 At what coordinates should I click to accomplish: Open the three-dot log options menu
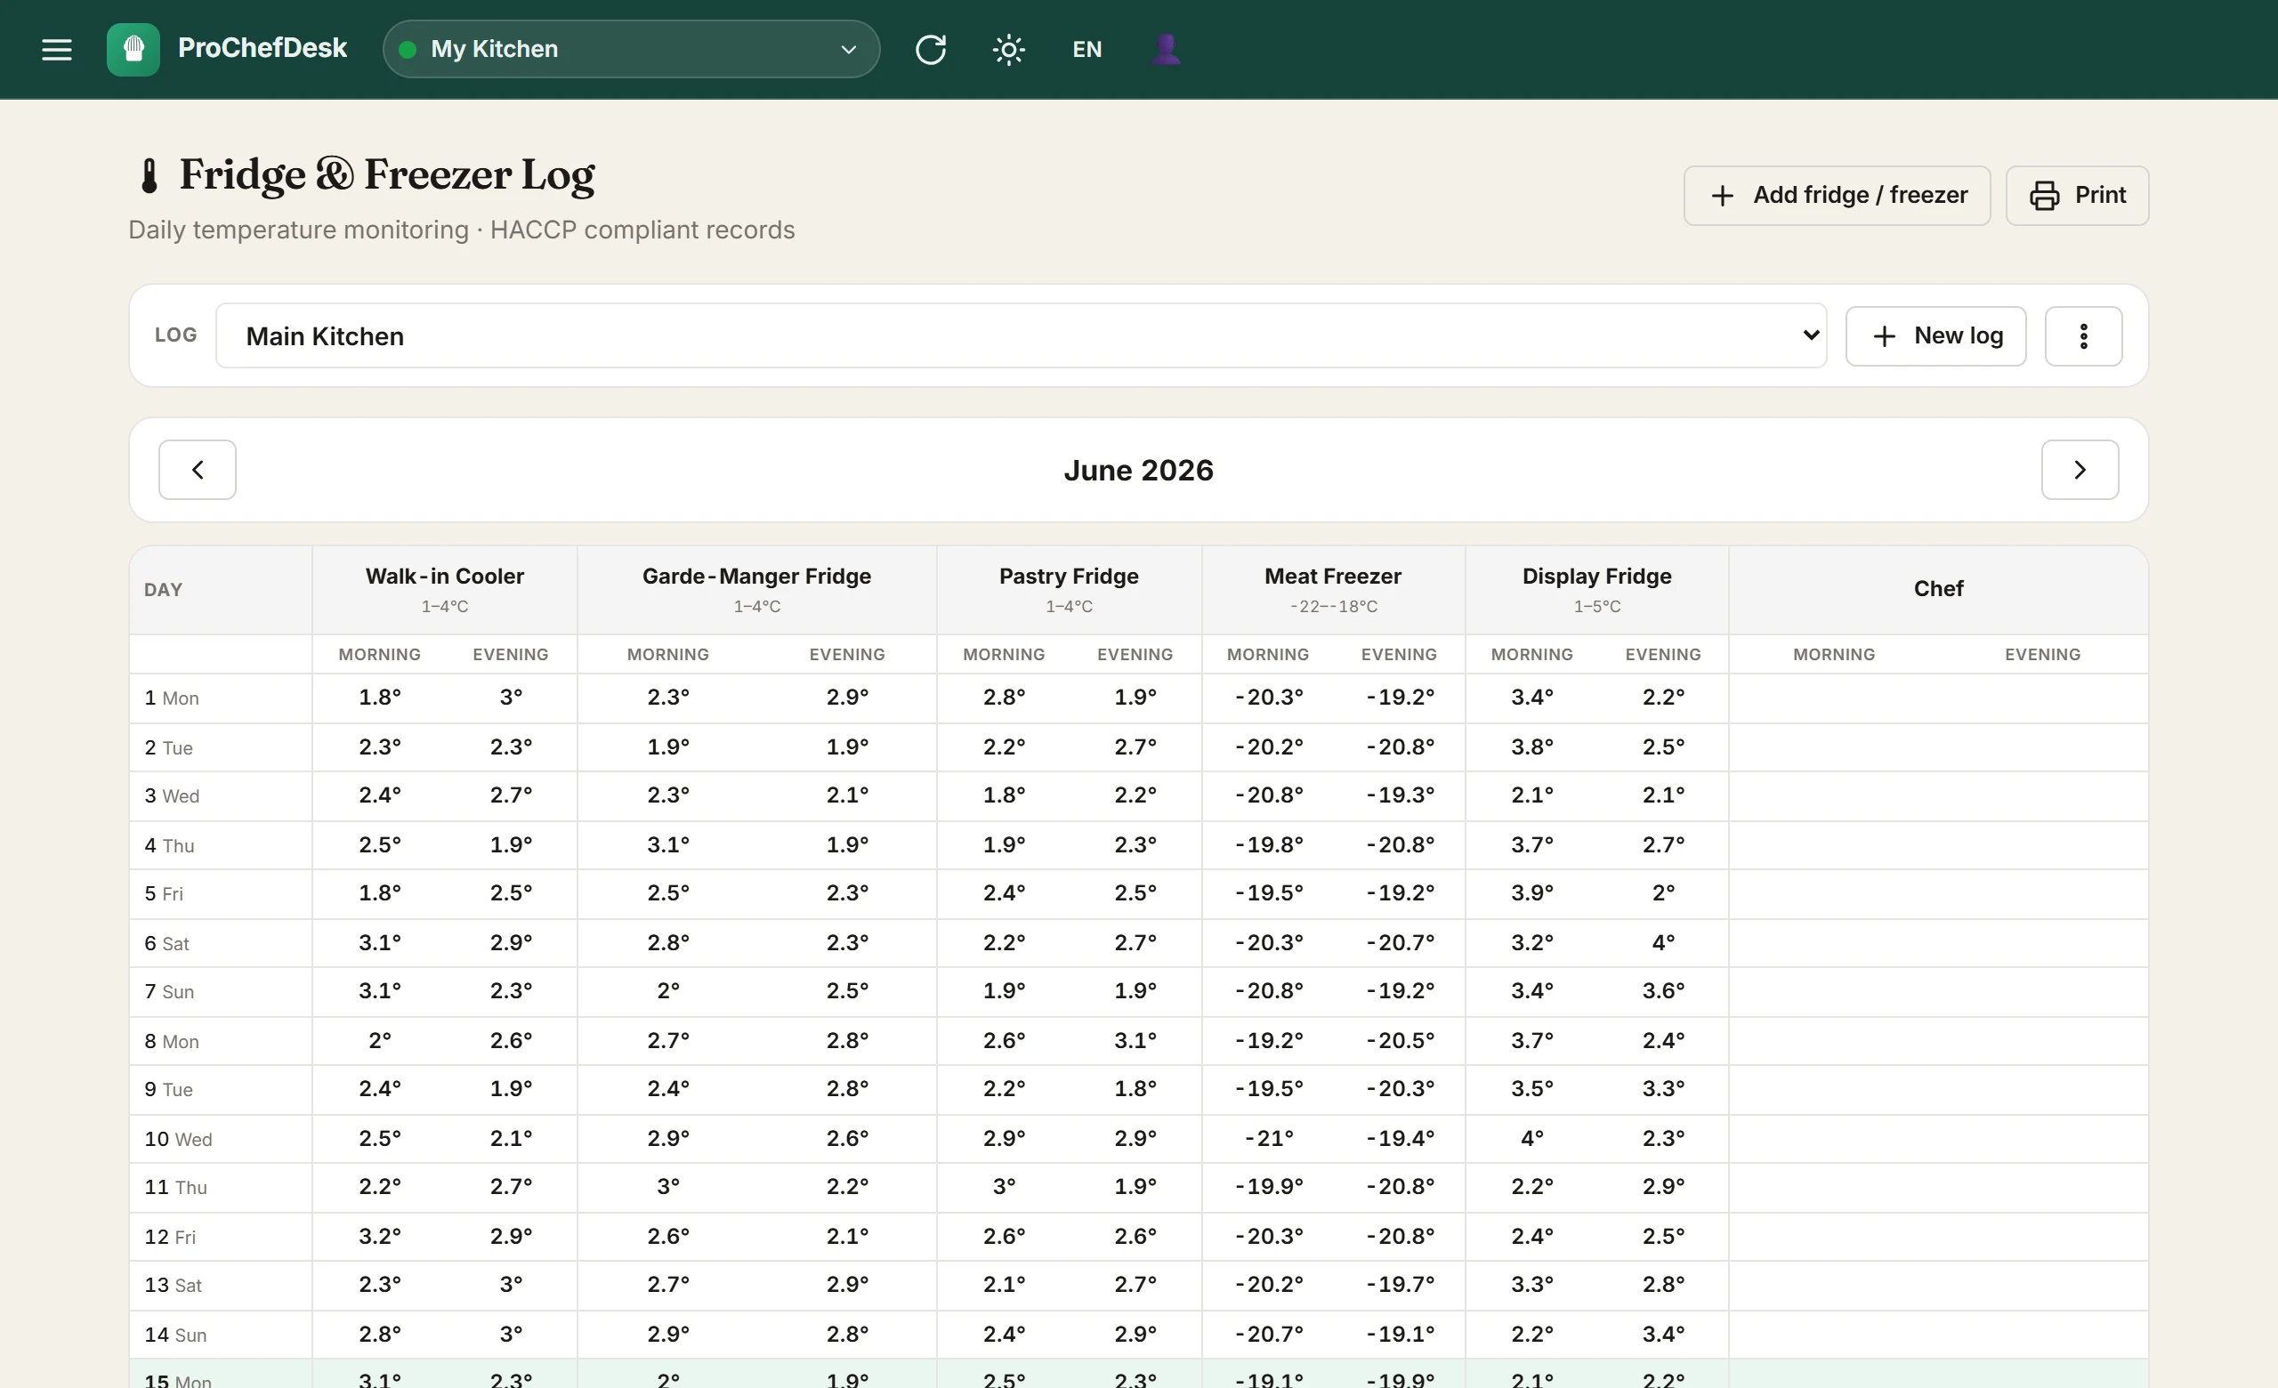point(2083,335)
